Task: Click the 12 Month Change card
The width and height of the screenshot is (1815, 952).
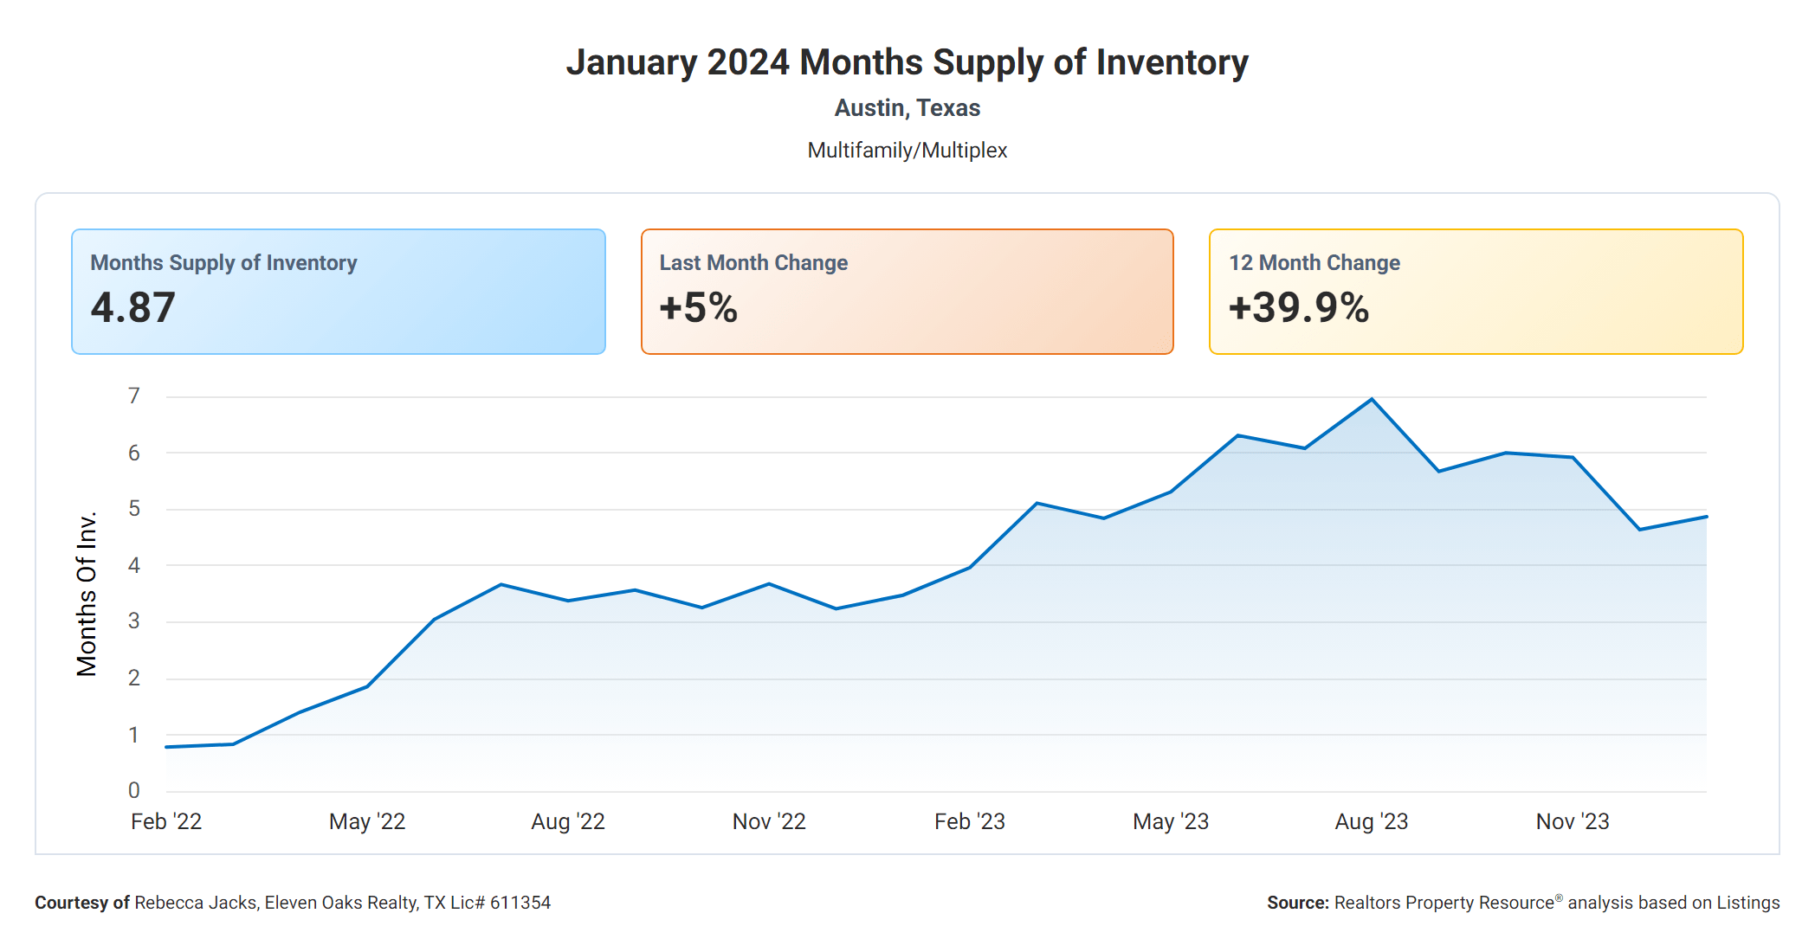Action: pyautogui.click(x=1476, y=291)
